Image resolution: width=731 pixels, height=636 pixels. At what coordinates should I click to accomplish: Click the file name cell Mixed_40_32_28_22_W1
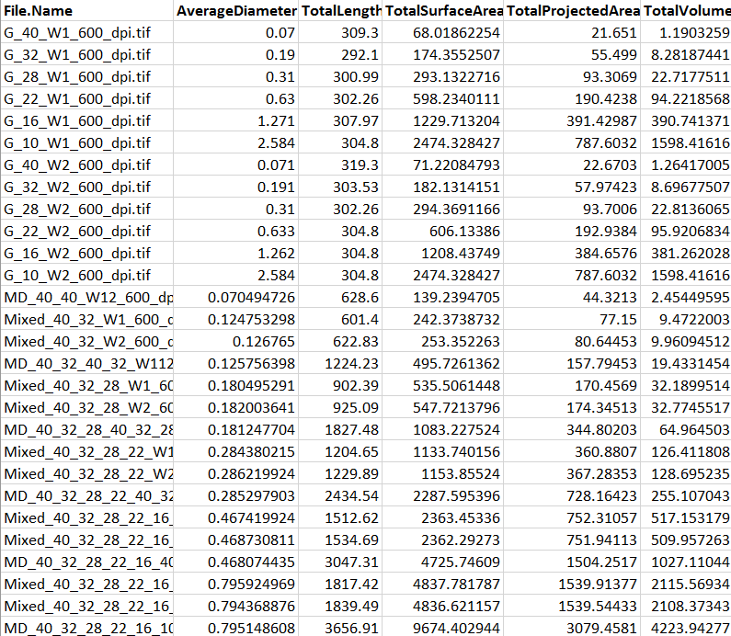86,451
